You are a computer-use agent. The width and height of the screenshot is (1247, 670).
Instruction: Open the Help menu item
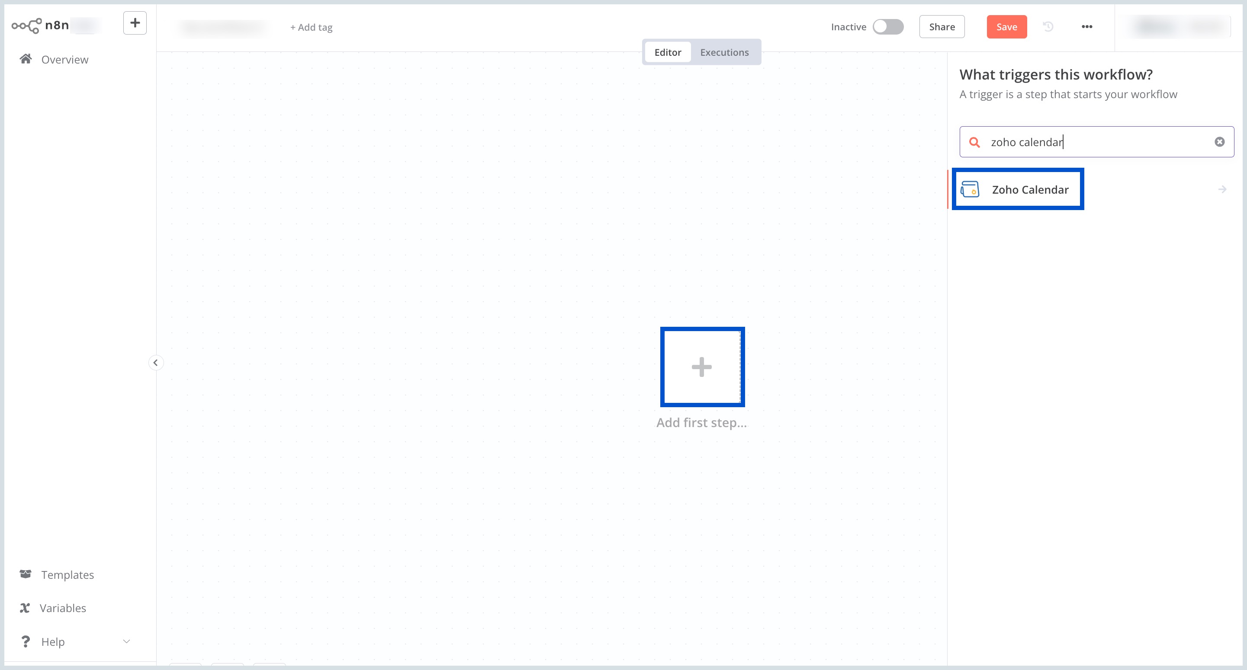tap(53, 642)
